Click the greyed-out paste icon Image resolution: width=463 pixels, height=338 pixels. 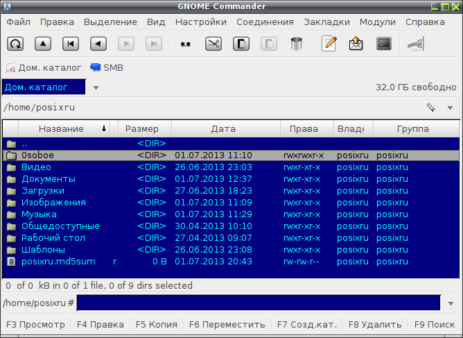click(x=269, y=44)
